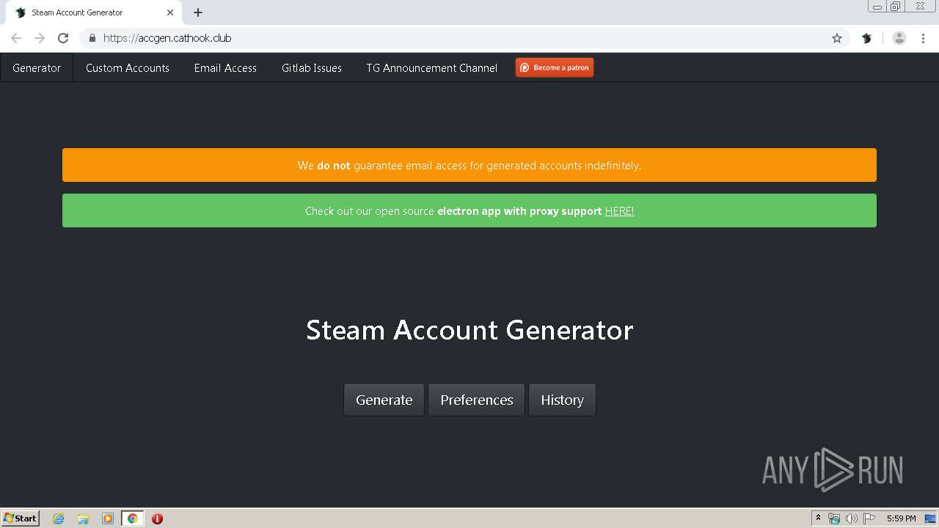The width and height of the screenshot is (939, 528).
Task: Select the Steam Account Generator browser tab
Action: point(95,12)
